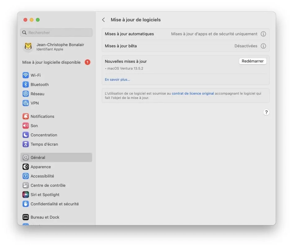This screenshot has width=293, height=248.
Task: Click the Rechercher search field
Action: pyautogui.click(x=56, y=33)
